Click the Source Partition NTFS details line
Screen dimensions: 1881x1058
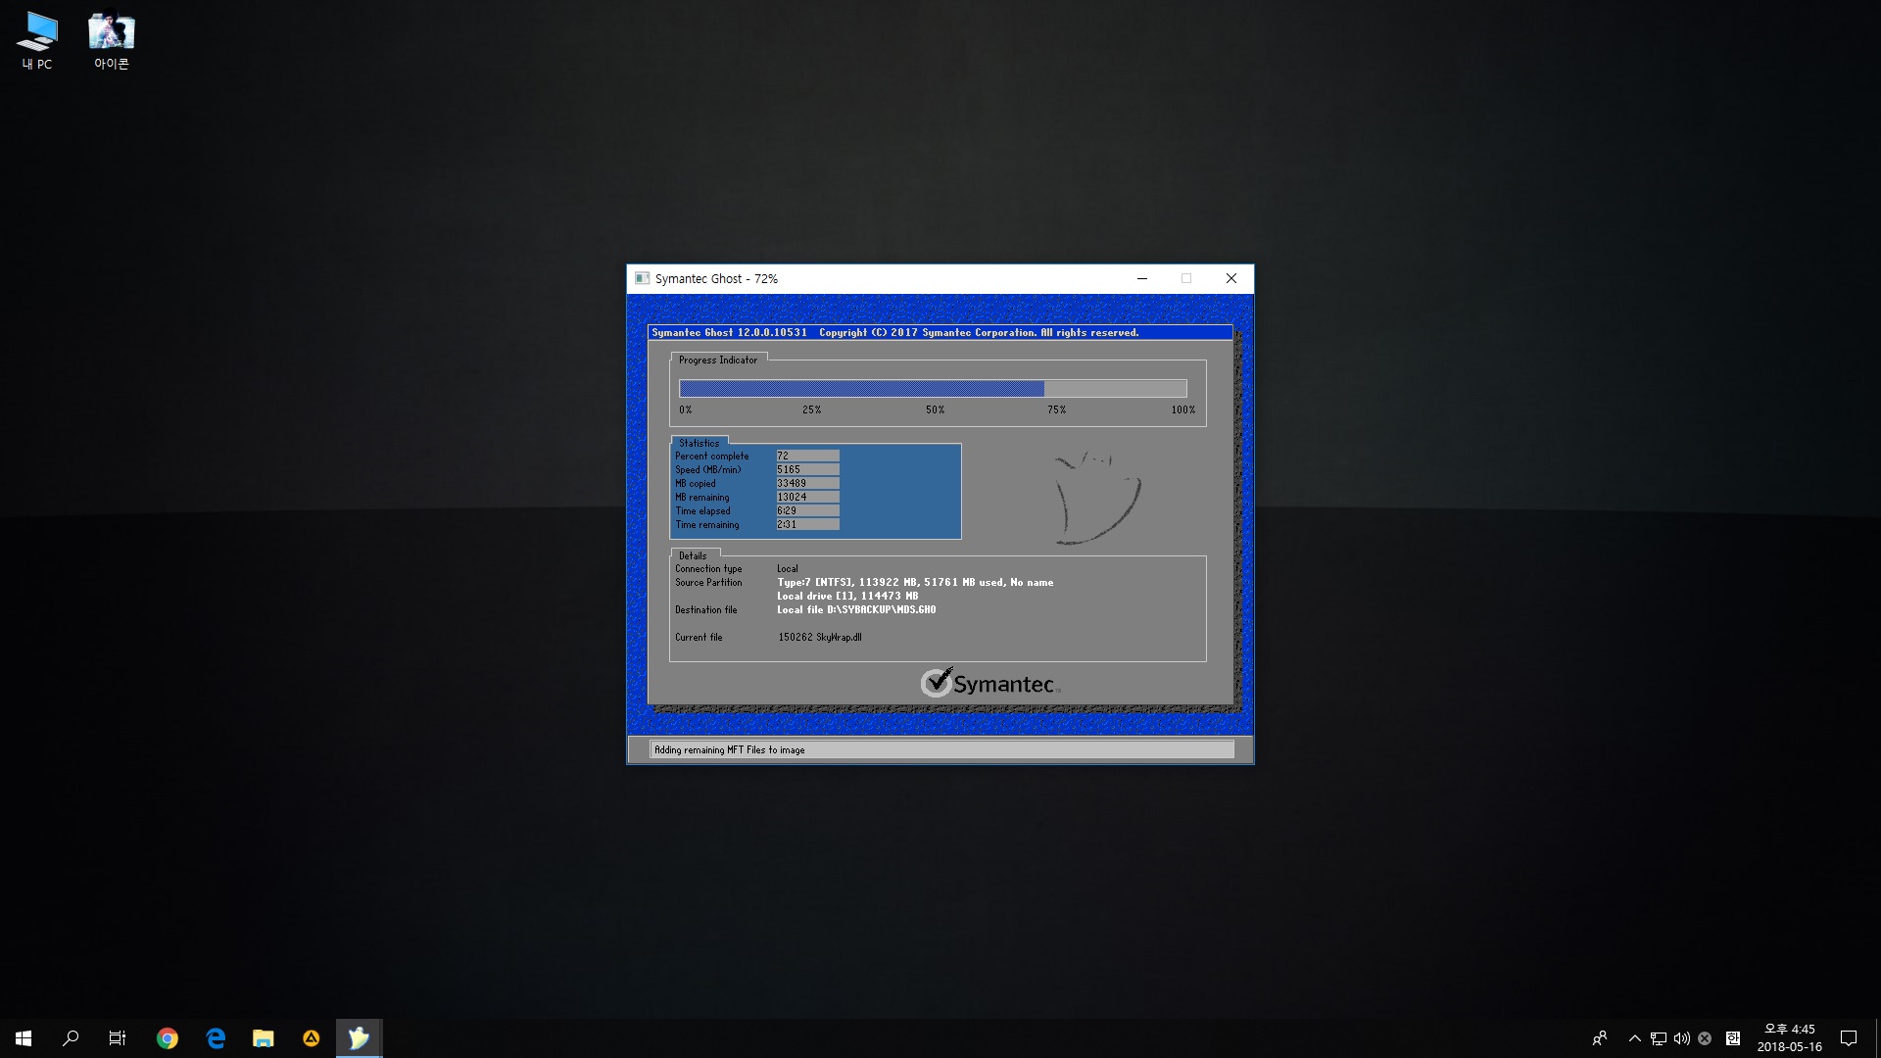(x=915, y=582)
